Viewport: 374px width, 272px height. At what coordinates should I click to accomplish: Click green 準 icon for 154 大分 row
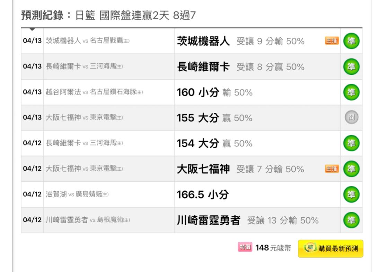coord(351,143)
